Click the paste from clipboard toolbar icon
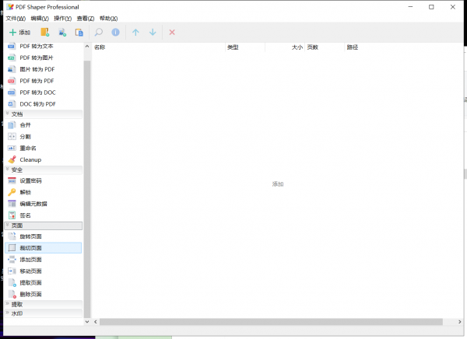The height and width of the screenshot is (339, 467). point(79,32)
